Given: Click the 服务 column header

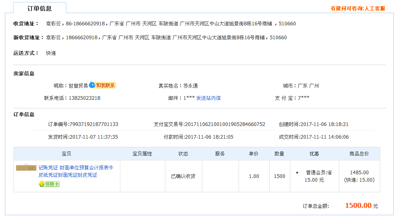Looking at the screenshot, I should click(220, 154).
